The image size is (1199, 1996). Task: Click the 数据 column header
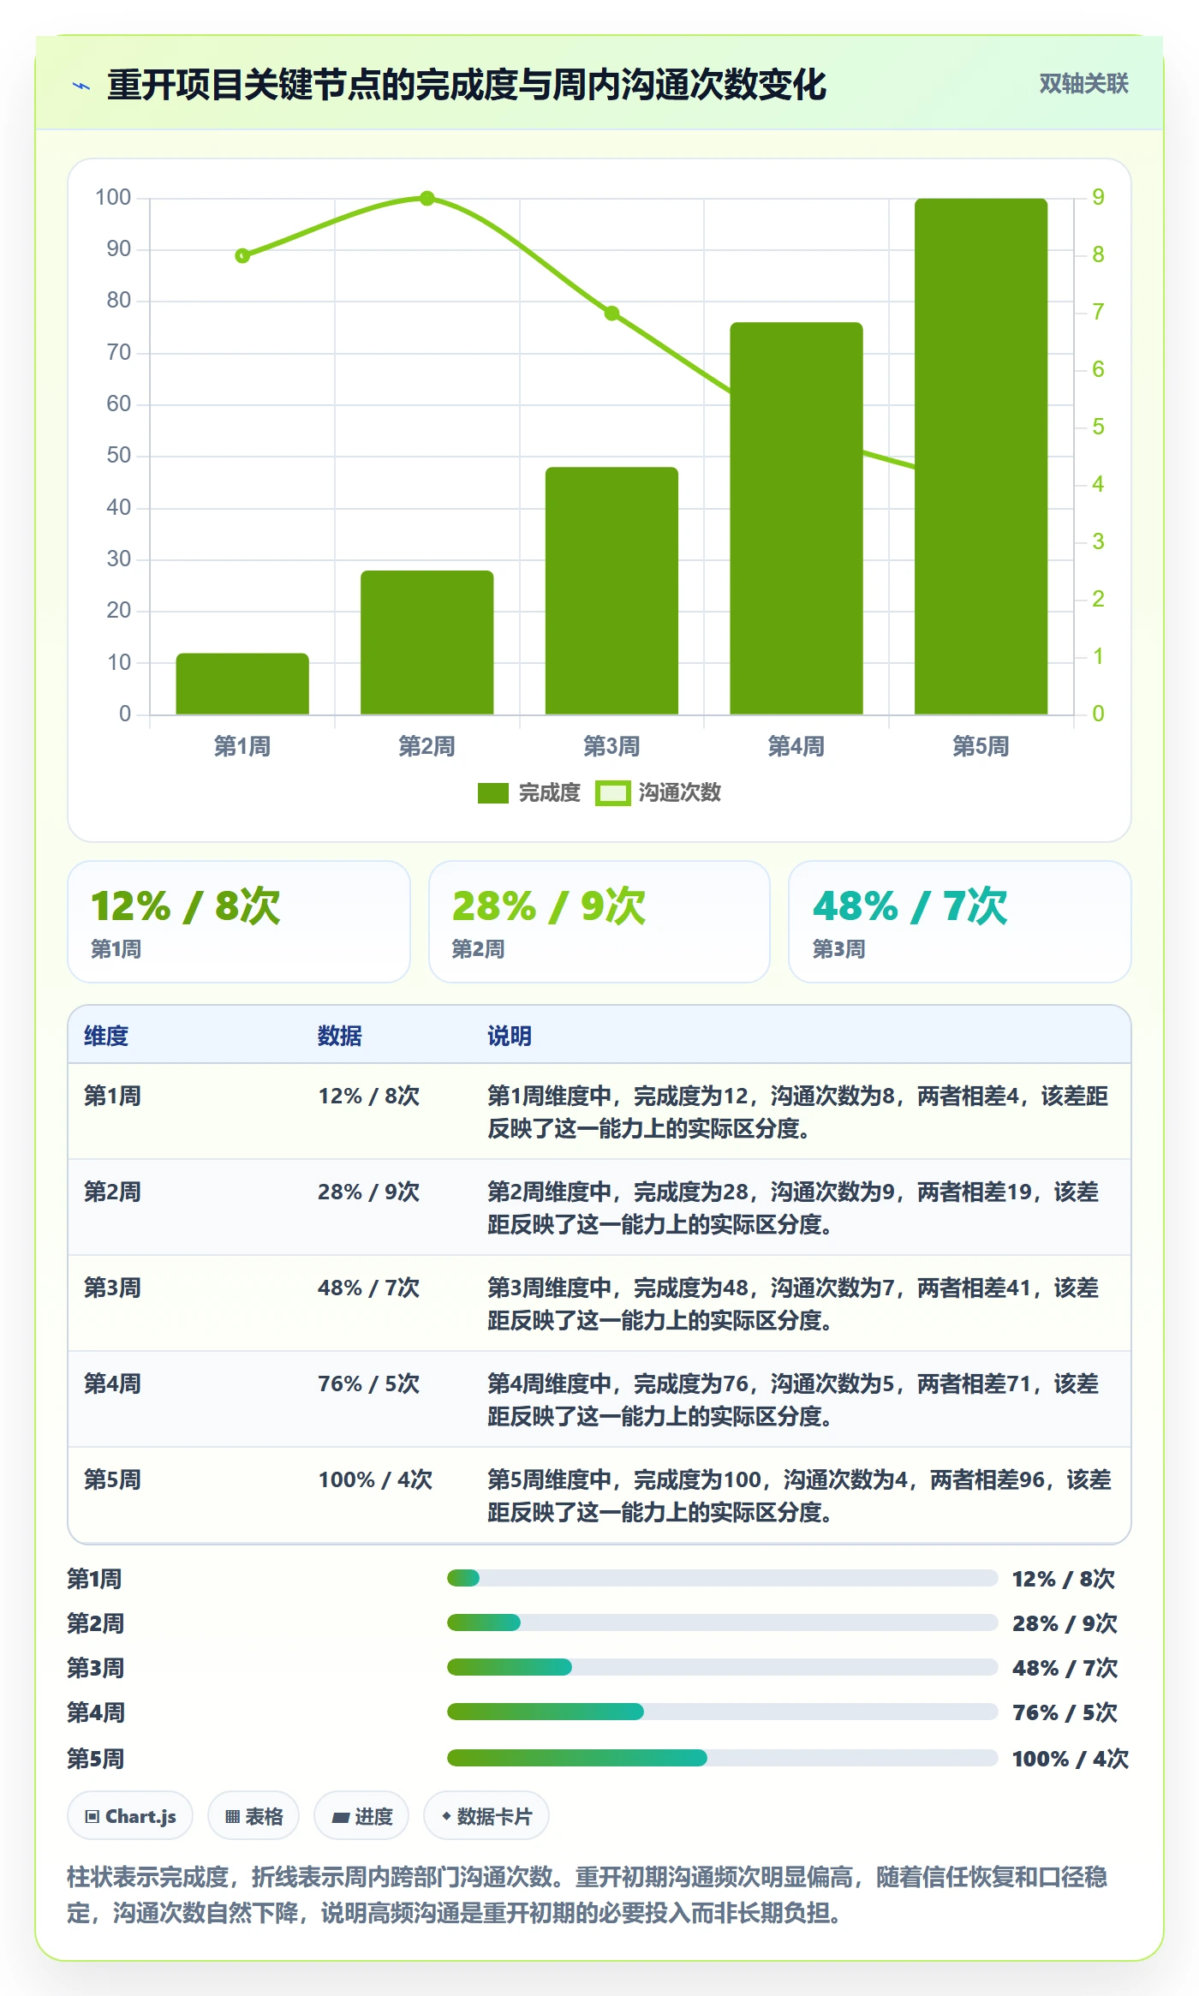pyautogui.click(x=340, y=1036)
